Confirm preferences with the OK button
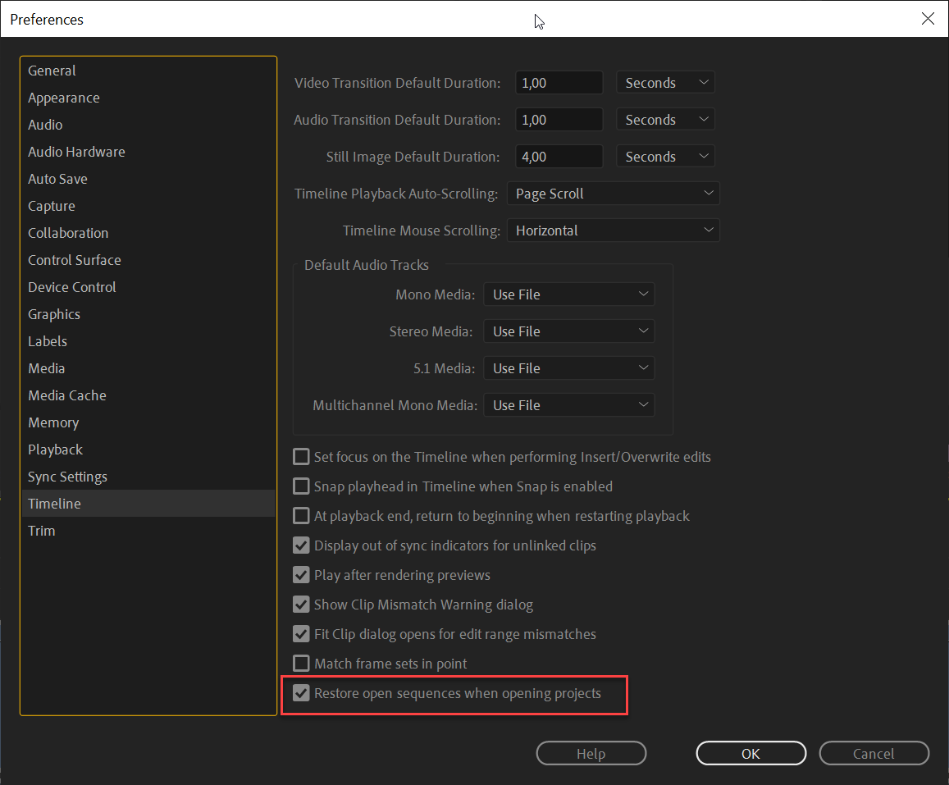This screenshot has width=949, height=785. (751, 753)
